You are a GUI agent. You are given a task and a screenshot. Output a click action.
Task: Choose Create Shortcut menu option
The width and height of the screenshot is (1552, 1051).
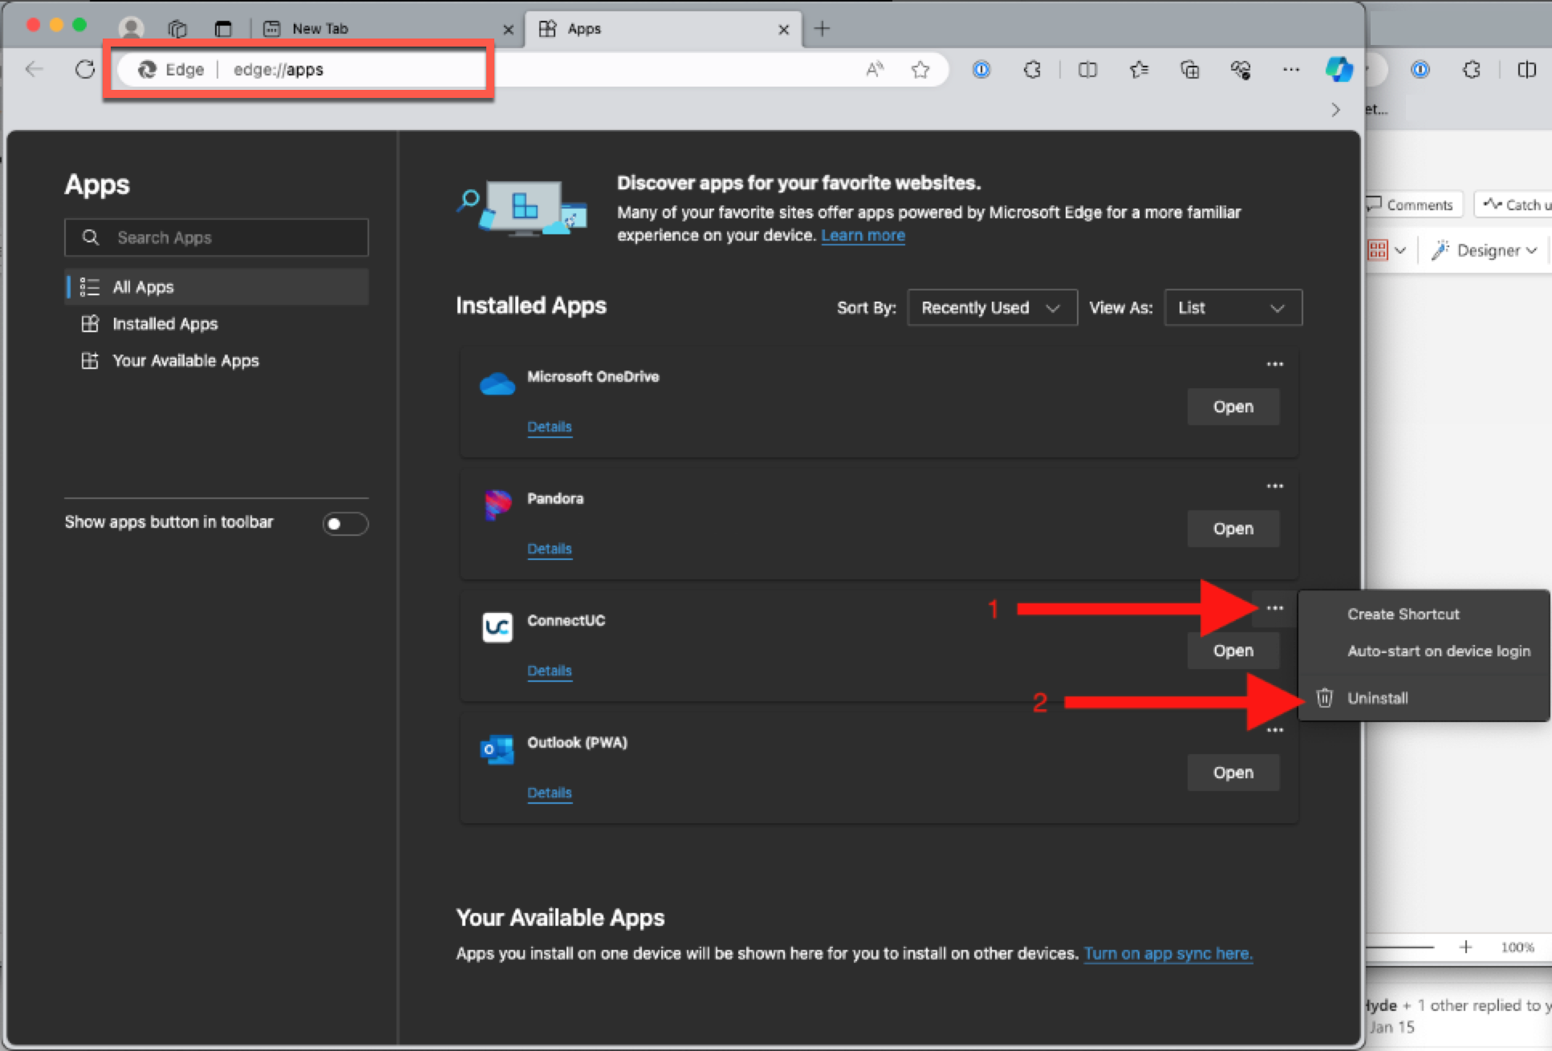(1403, 614)
